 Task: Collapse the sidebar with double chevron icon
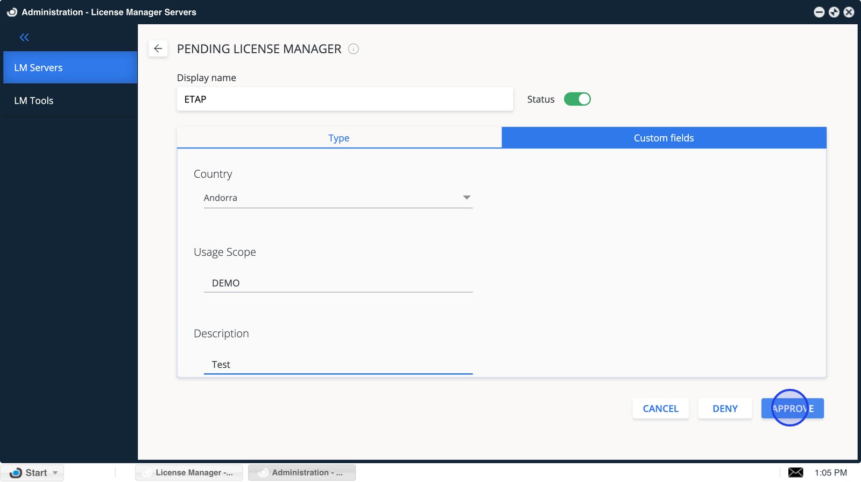(24, 37)
